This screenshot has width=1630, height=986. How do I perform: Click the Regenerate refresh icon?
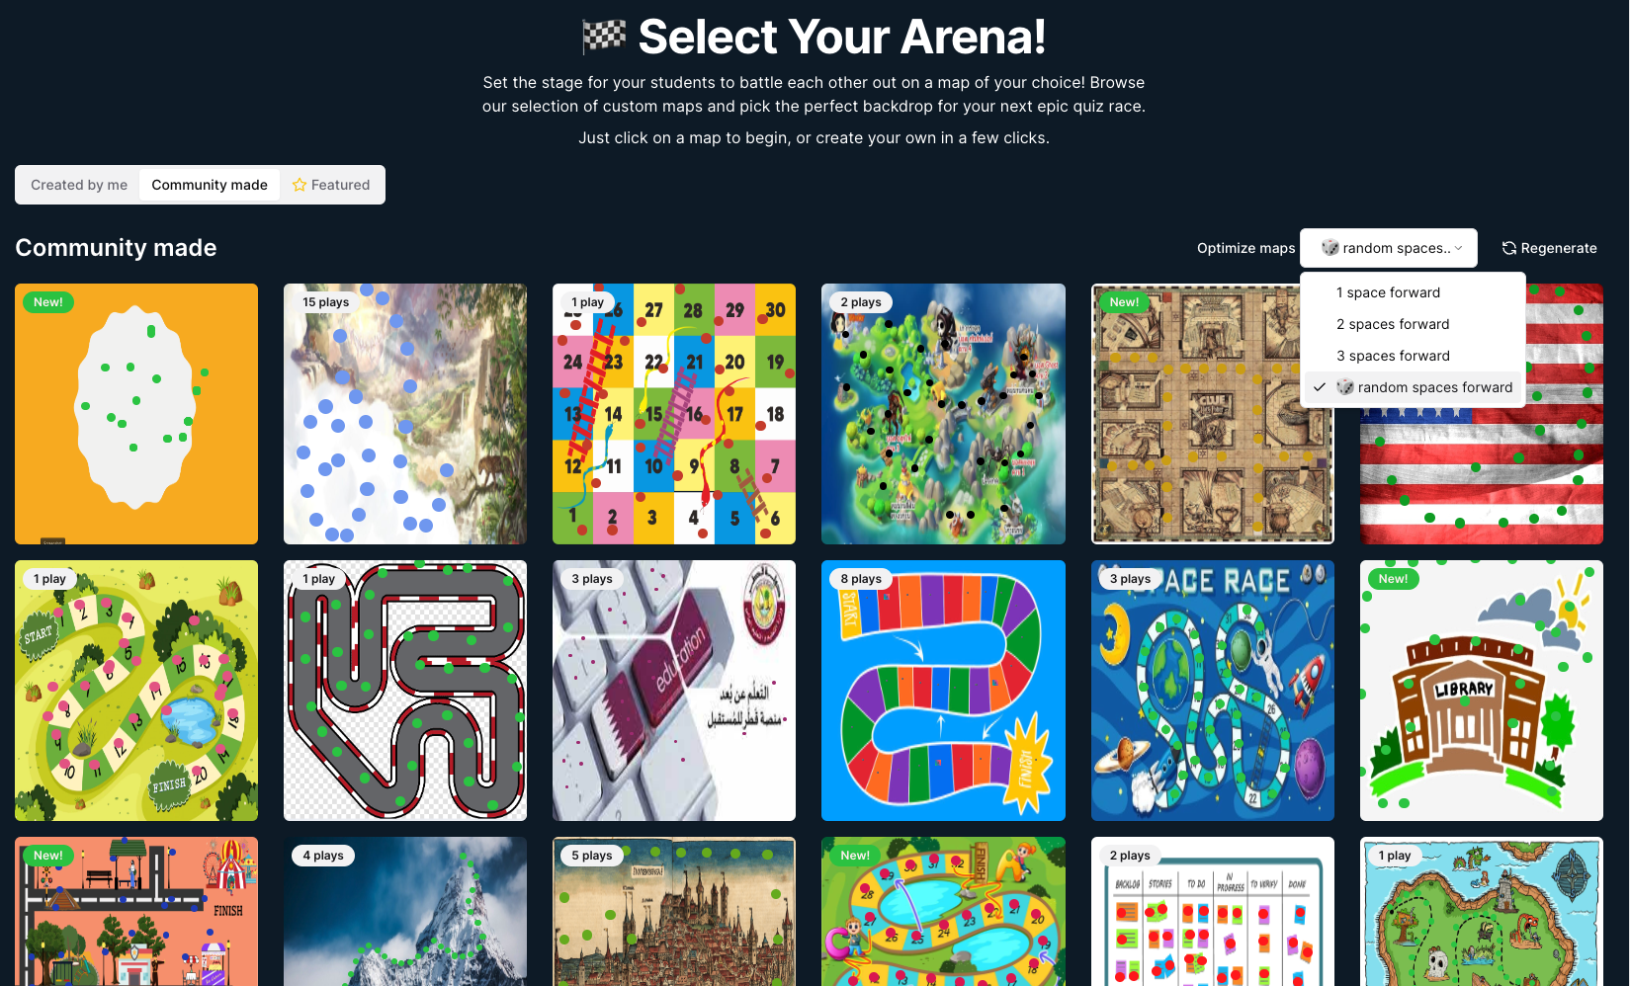[x=1508, y=248]
